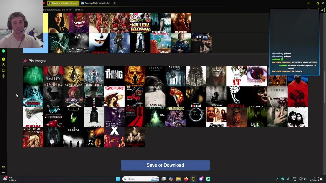Click the red YouTube pinned tab
326x183 pixels.
click(44, 3)
